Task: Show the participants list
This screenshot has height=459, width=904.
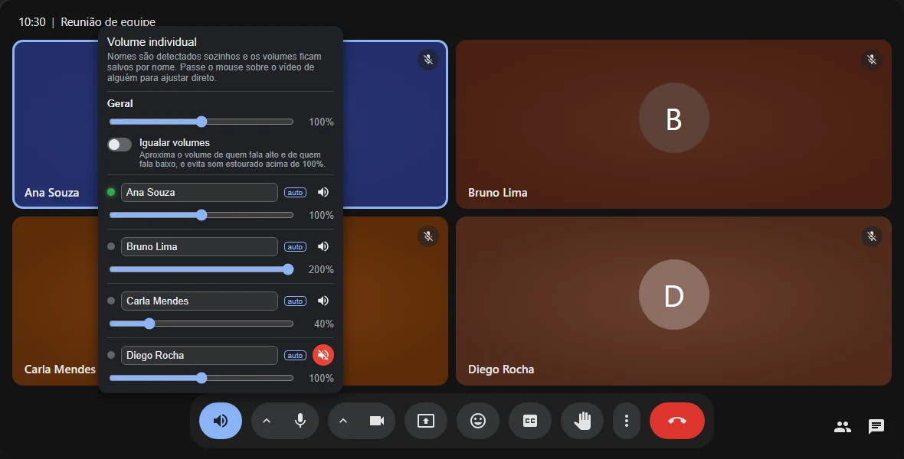Action: (842, 427)
